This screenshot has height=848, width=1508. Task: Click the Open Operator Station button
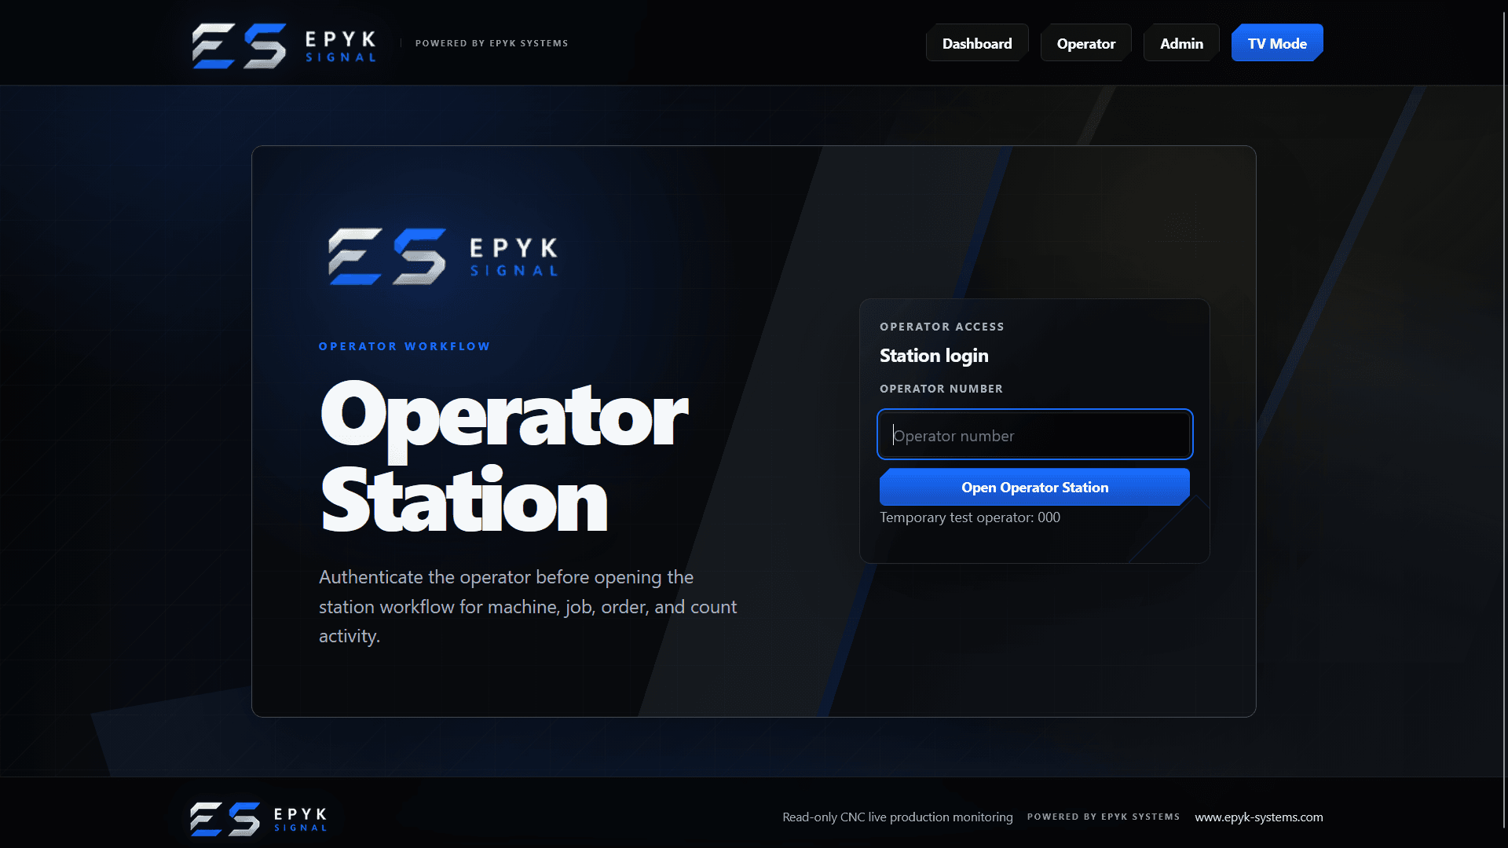point(1034,487)
